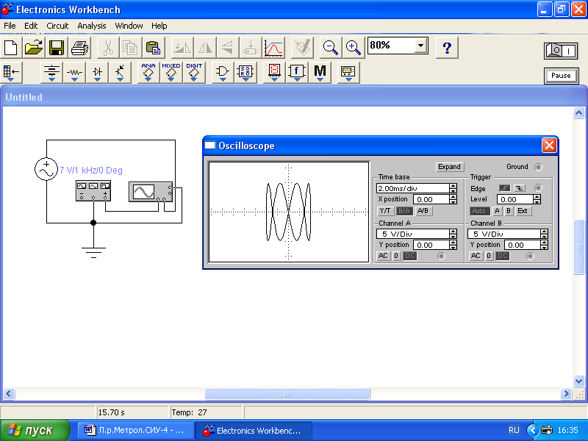This screenshot has width=588, height=441.
Task: Open the Instruments parts bin
Action: [x=348, y=71]
